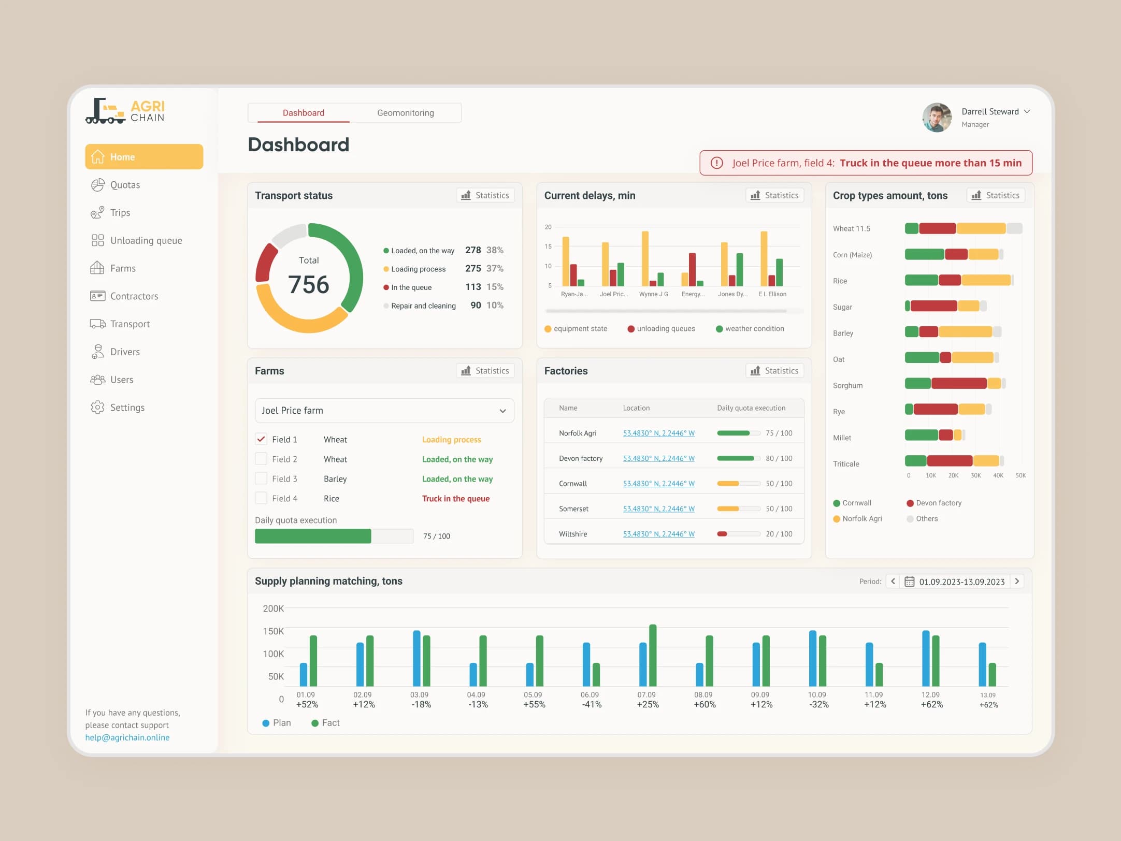Switch to the Dashboard tab
The height and width of the screenshot is (841, 1121).
tap(304, 113)
